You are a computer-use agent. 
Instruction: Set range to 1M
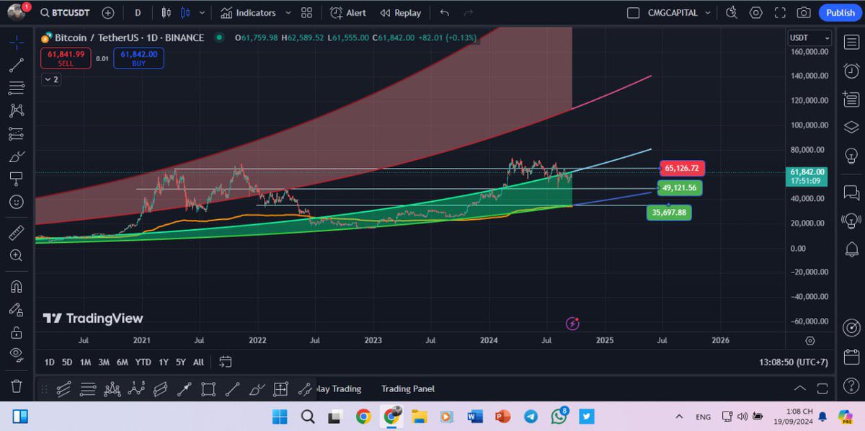(x=85, y=362)
